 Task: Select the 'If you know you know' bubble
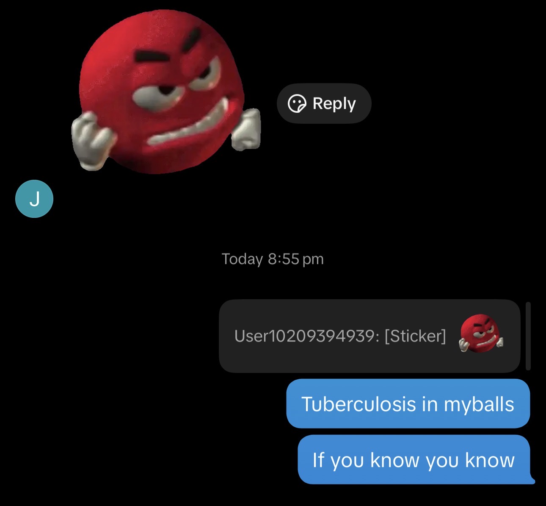point(414,459)
